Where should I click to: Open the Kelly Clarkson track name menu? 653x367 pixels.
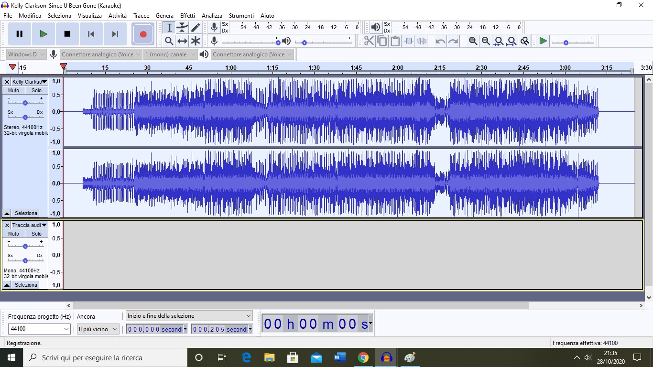click(29, 82)
